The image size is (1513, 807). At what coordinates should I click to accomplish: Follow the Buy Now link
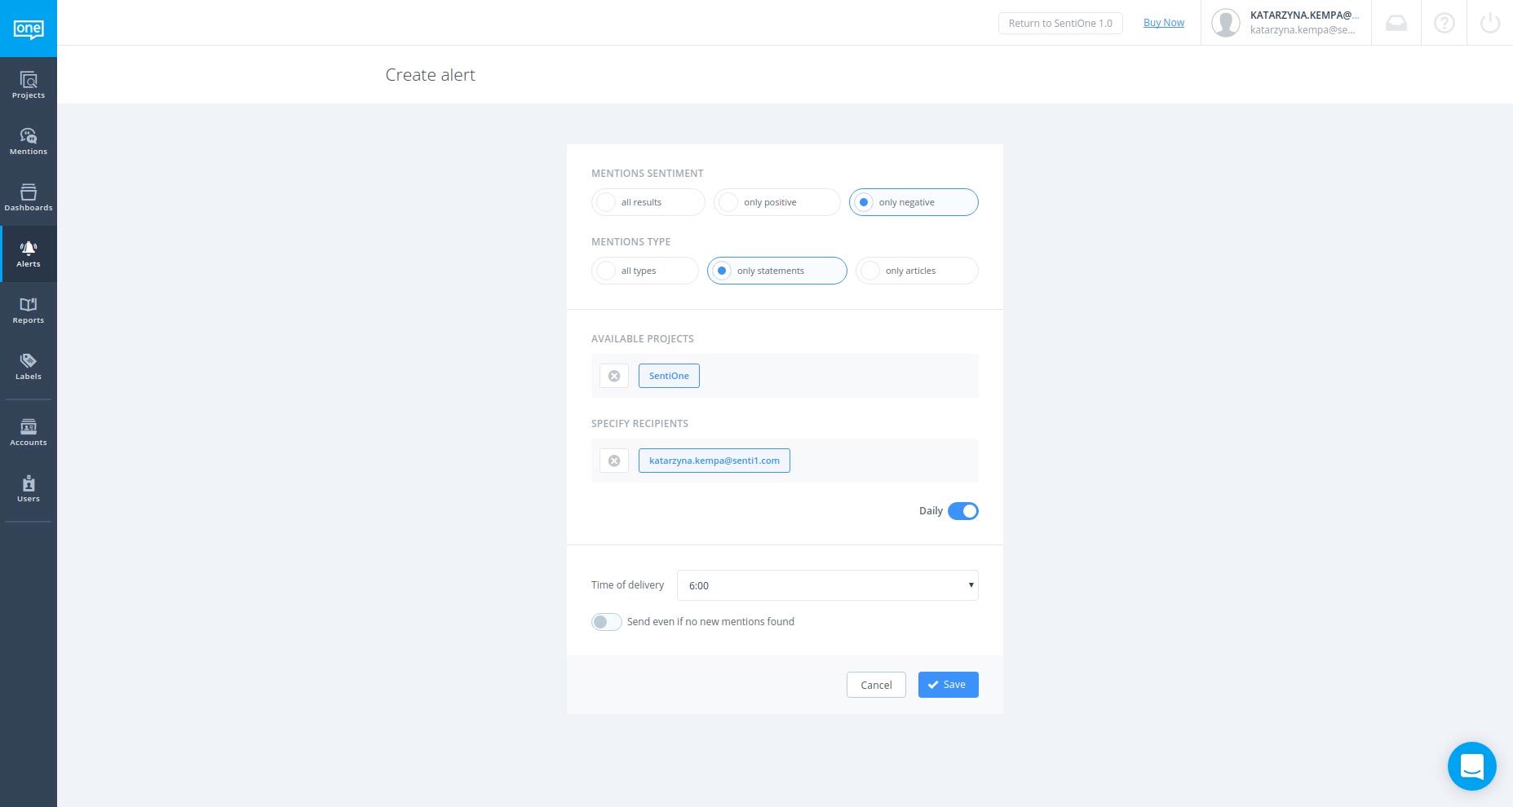click(1164, 23)
